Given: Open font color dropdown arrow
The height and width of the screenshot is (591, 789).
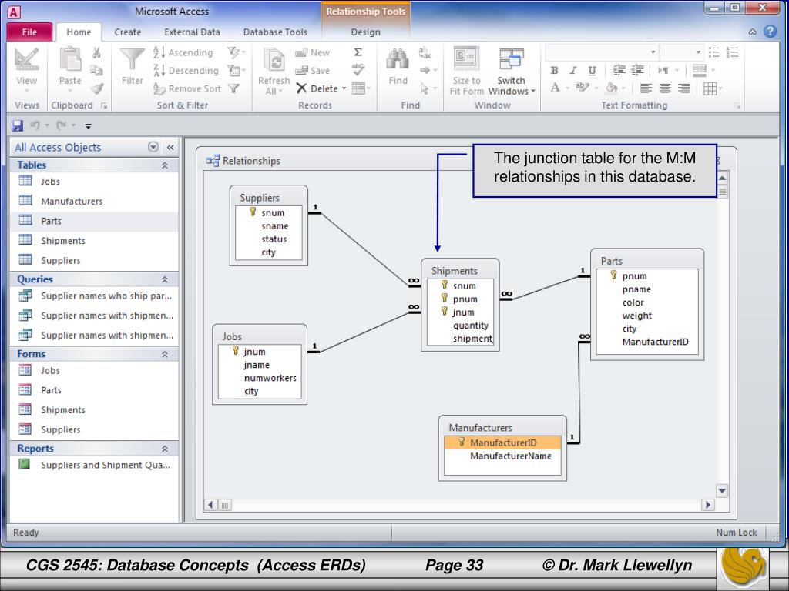Looking at the screenshot, I should point(568,88).
